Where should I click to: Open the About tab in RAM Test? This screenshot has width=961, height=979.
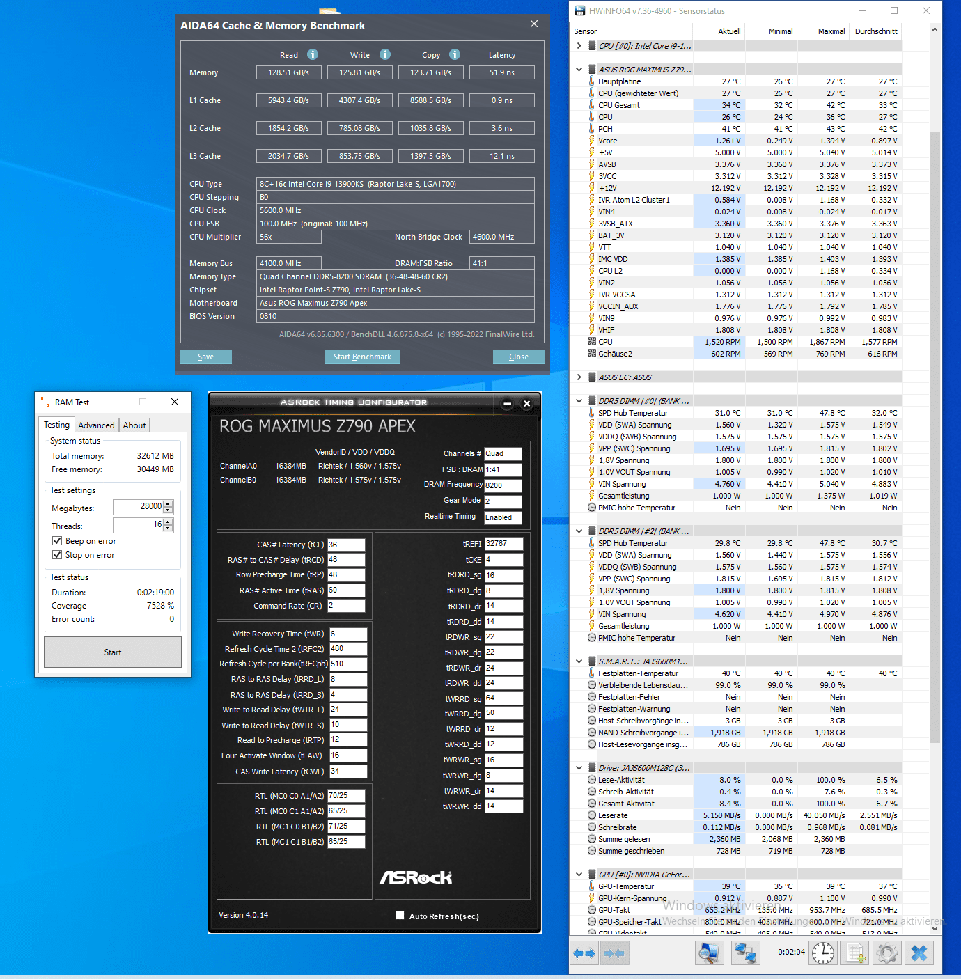(x=134, y=425)
